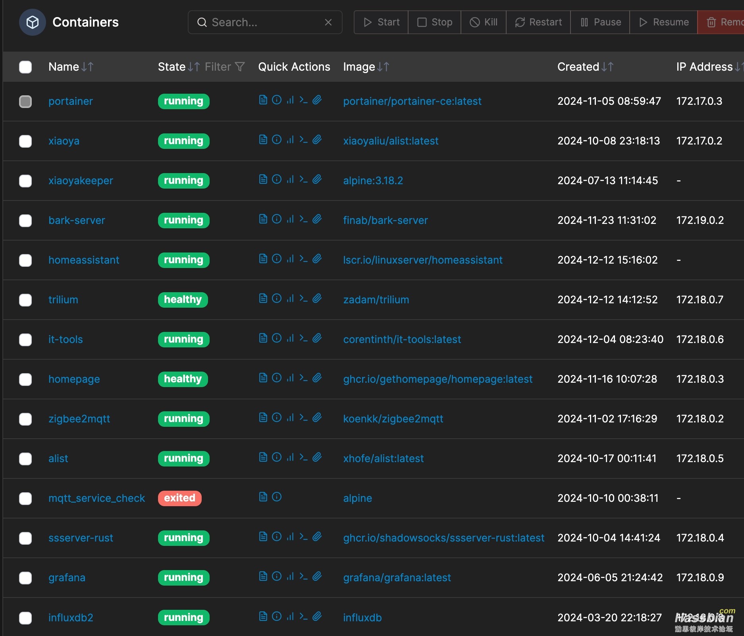Open the zigbee2mqtt container link

[x=79, y=419]
